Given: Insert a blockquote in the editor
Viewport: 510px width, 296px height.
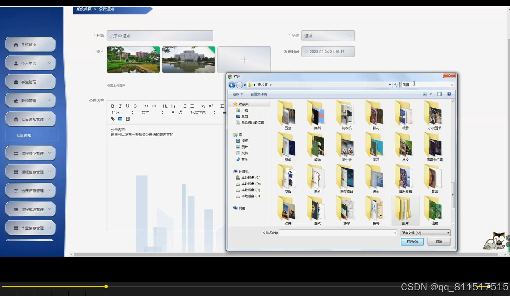Looking at the screenshot, I should coord(146,106).
